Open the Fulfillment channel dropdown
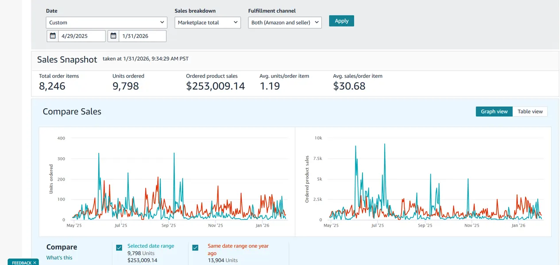This screenshot has height=265, width=560. pos(285,23)
